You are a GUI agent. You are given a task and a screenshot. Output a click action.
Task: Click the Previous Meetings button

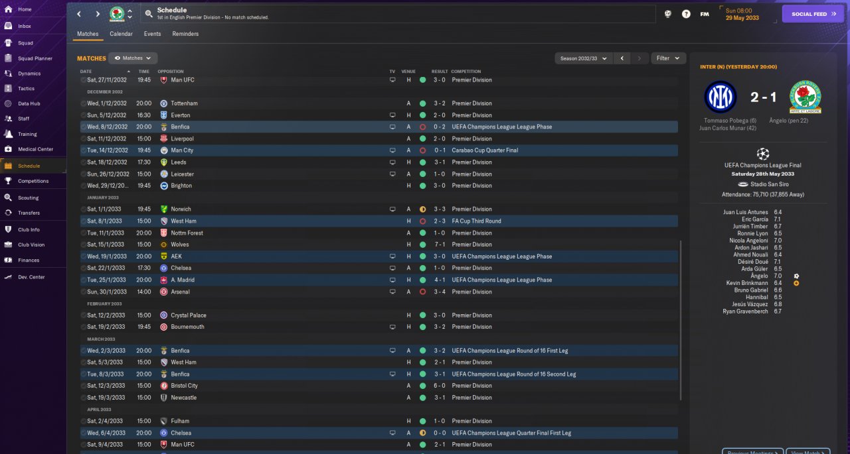[x=752, y=453]
